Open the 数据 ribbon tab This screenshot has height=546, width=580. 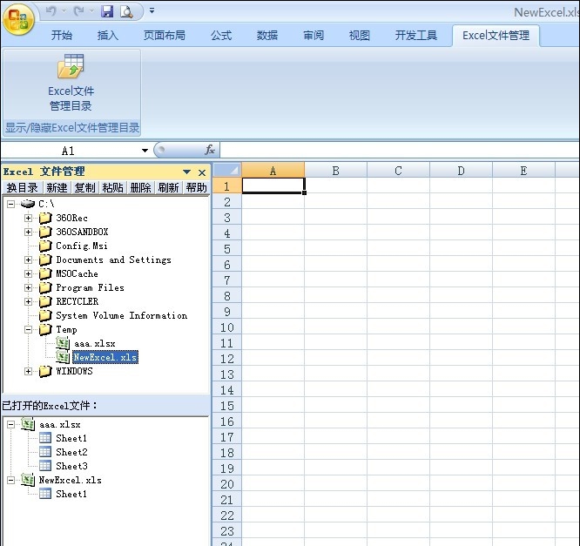tap(267, 36)
